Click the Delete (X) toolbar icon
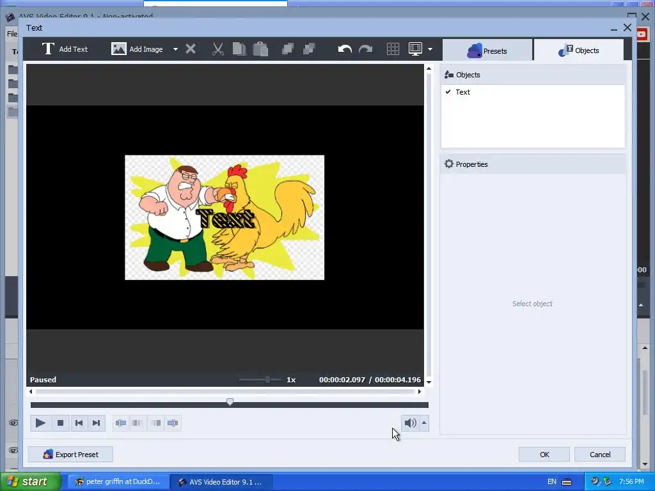The image size is (655, 491). tap(191, 49)
